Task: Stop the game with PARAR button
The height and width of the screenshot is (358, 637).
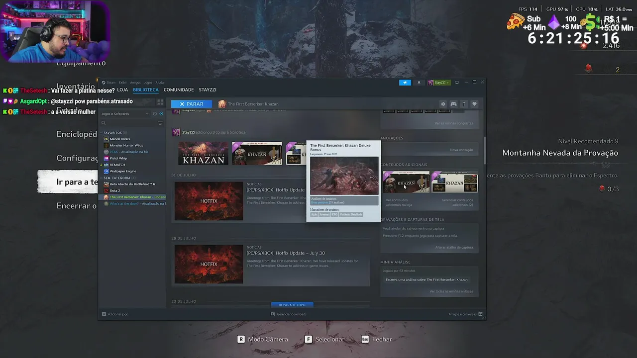Action: point(191,104)
